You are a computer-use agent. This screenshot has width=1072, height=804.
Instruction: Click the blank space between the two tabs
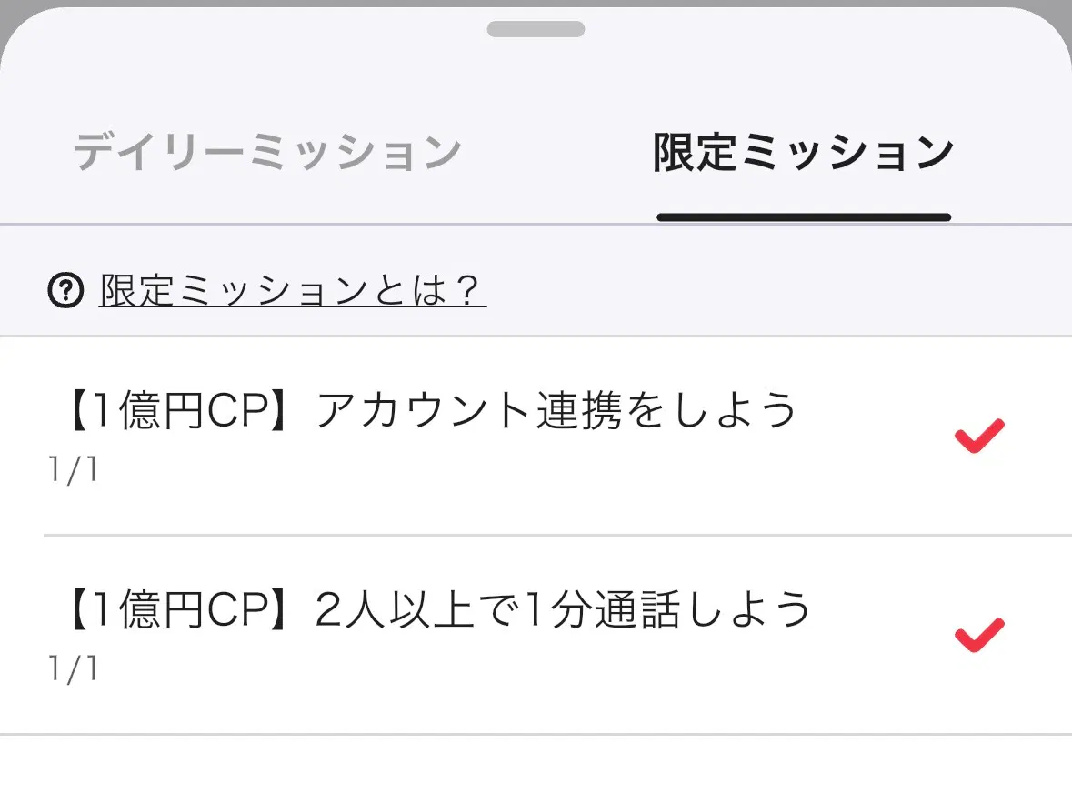pos(556,153)
